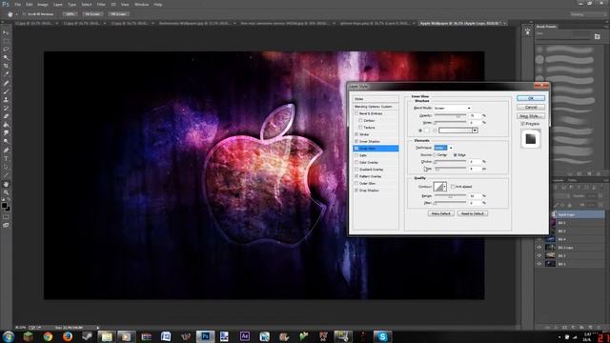The image size is (610, 343).
Task: Open Window menu
Action: click(142, 4)
